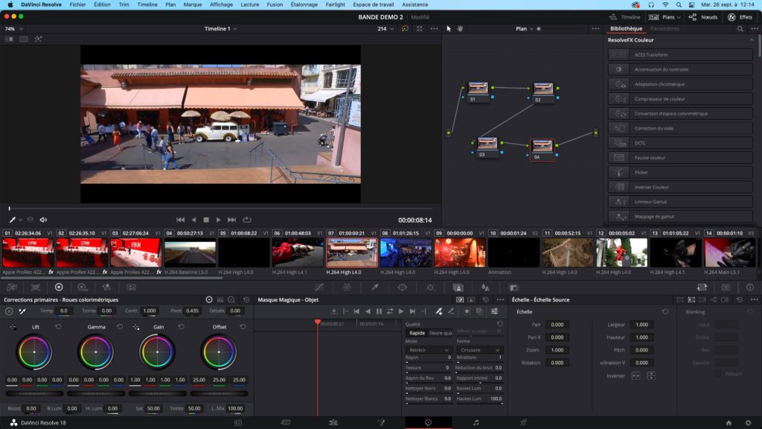
Task: Toggle the Timeline panel visibility
Action: 625,17
